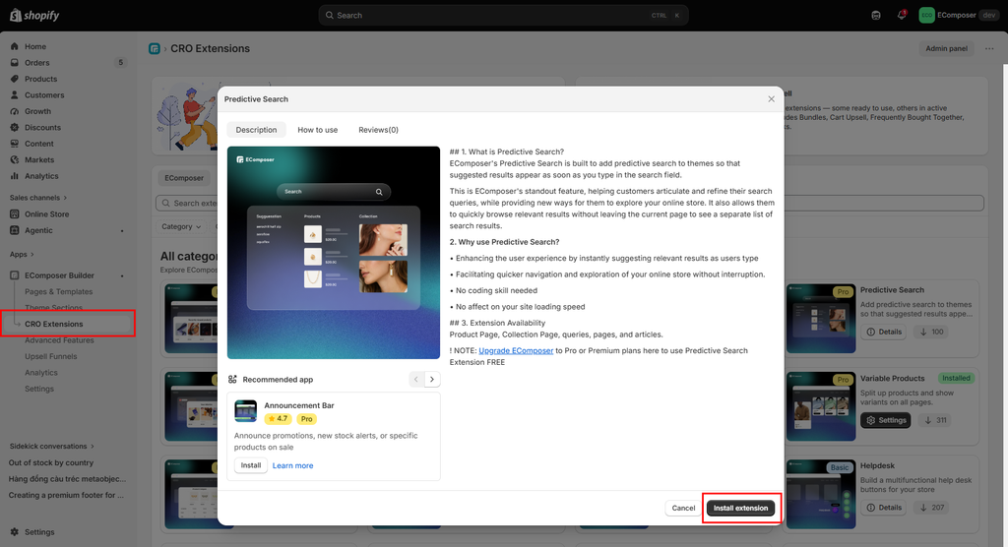1008x547 pixels.
Task: Follow the Upgrade EComposer link
Action: tap(516, 350)
